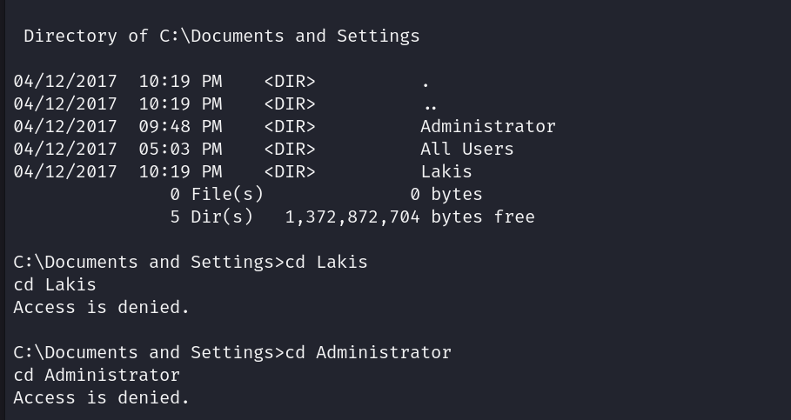Click the <DIR> label on the Lakis row

coord(290,171)
